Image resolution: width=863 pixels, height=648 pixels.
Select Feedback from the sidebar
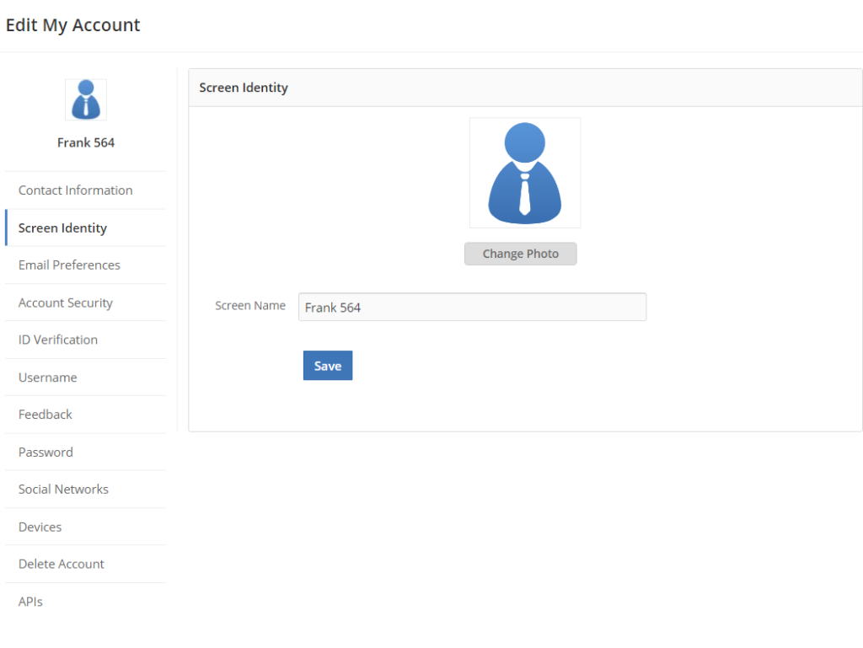tap(46, 415)
